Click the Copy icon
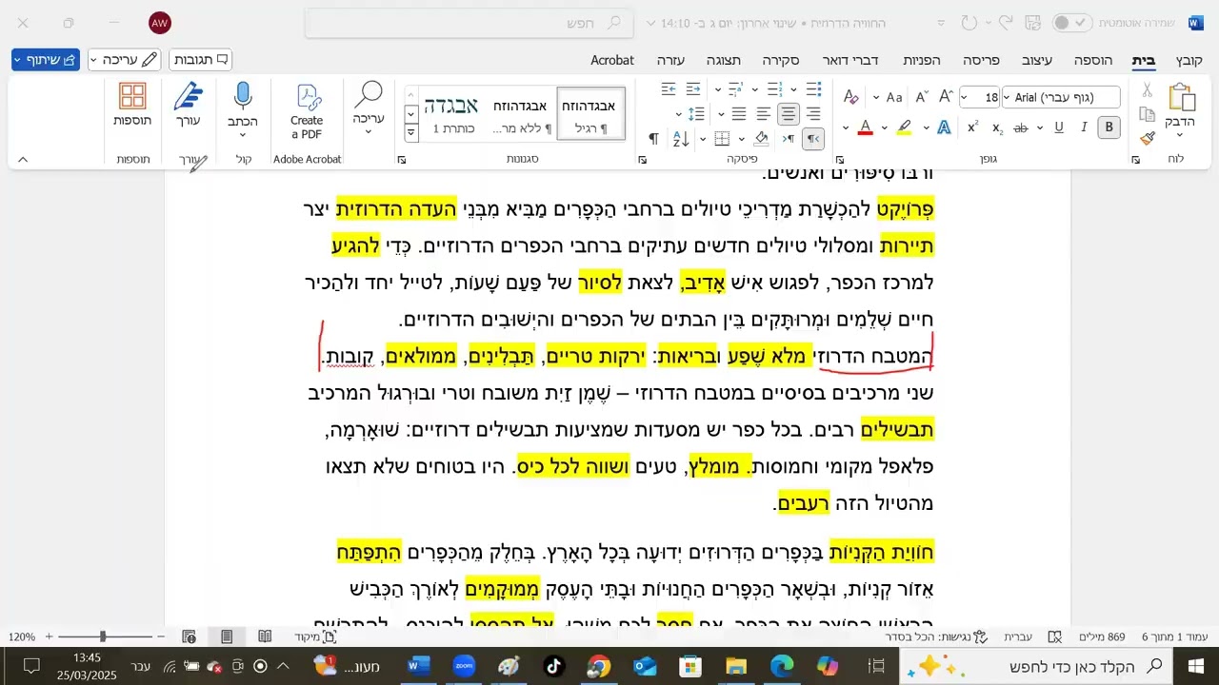This screenshot has height=685, width=1219. (1148, 114)
